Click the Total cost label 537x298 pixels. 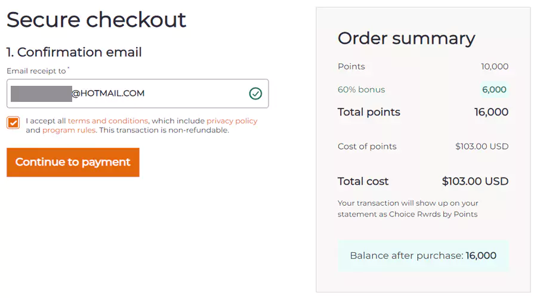coord(363,181)
